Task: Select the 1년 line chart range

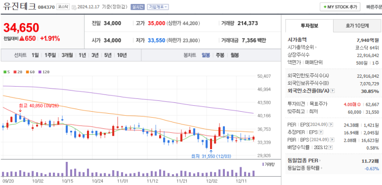Action: [x=83, y=55]
